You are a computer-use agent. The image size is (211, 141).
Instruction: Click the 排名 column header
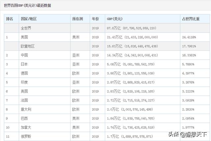10,19
